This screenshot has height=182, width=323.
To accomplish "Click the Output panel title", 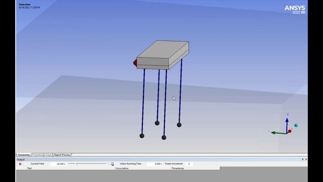I will (x=21, y=160).
